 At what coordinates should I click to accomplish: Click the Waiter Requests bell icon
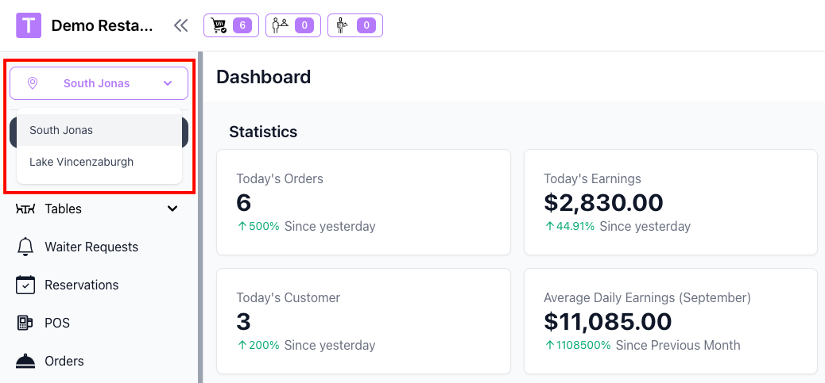25,247
